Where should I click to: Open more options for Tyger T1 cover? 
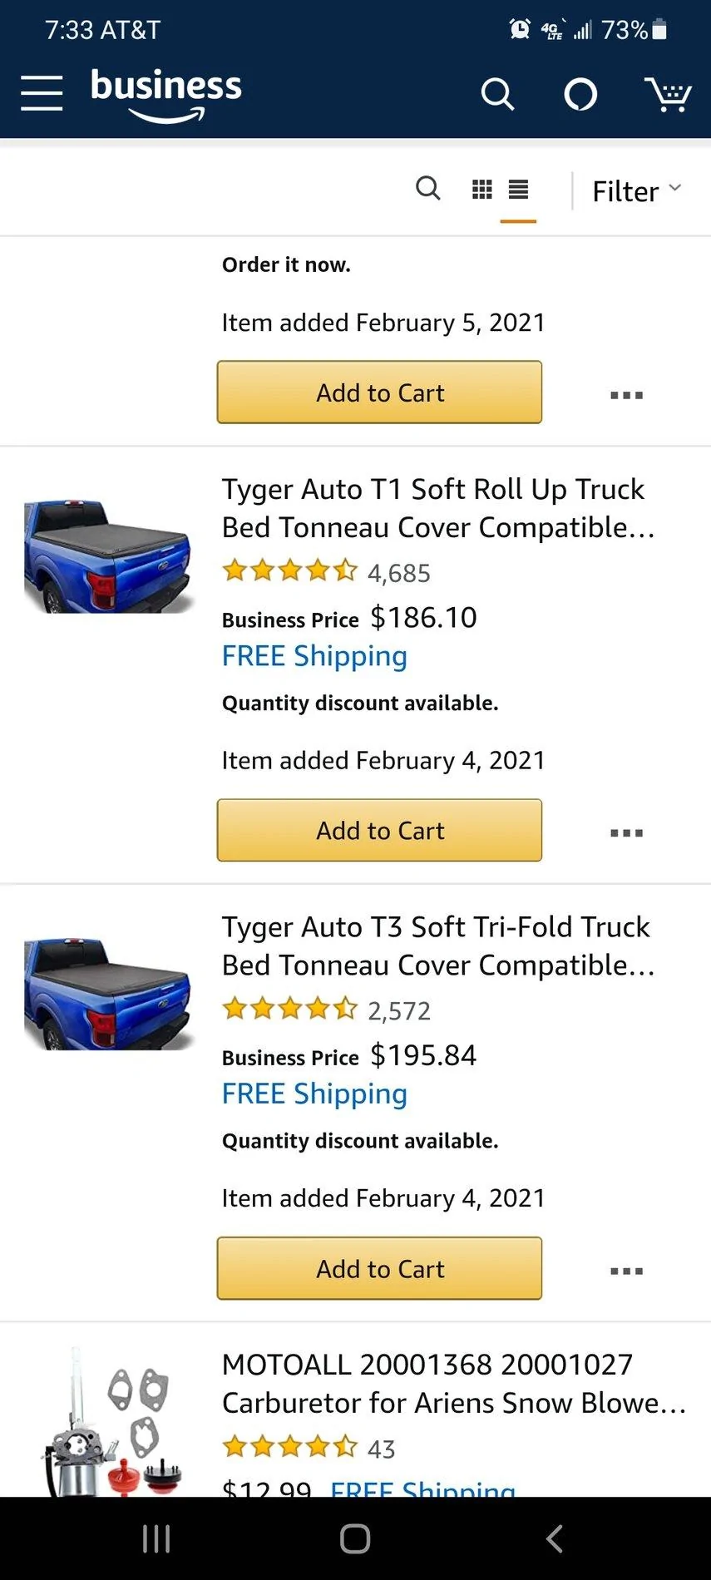pyautogui.click(x=626, y=832)
